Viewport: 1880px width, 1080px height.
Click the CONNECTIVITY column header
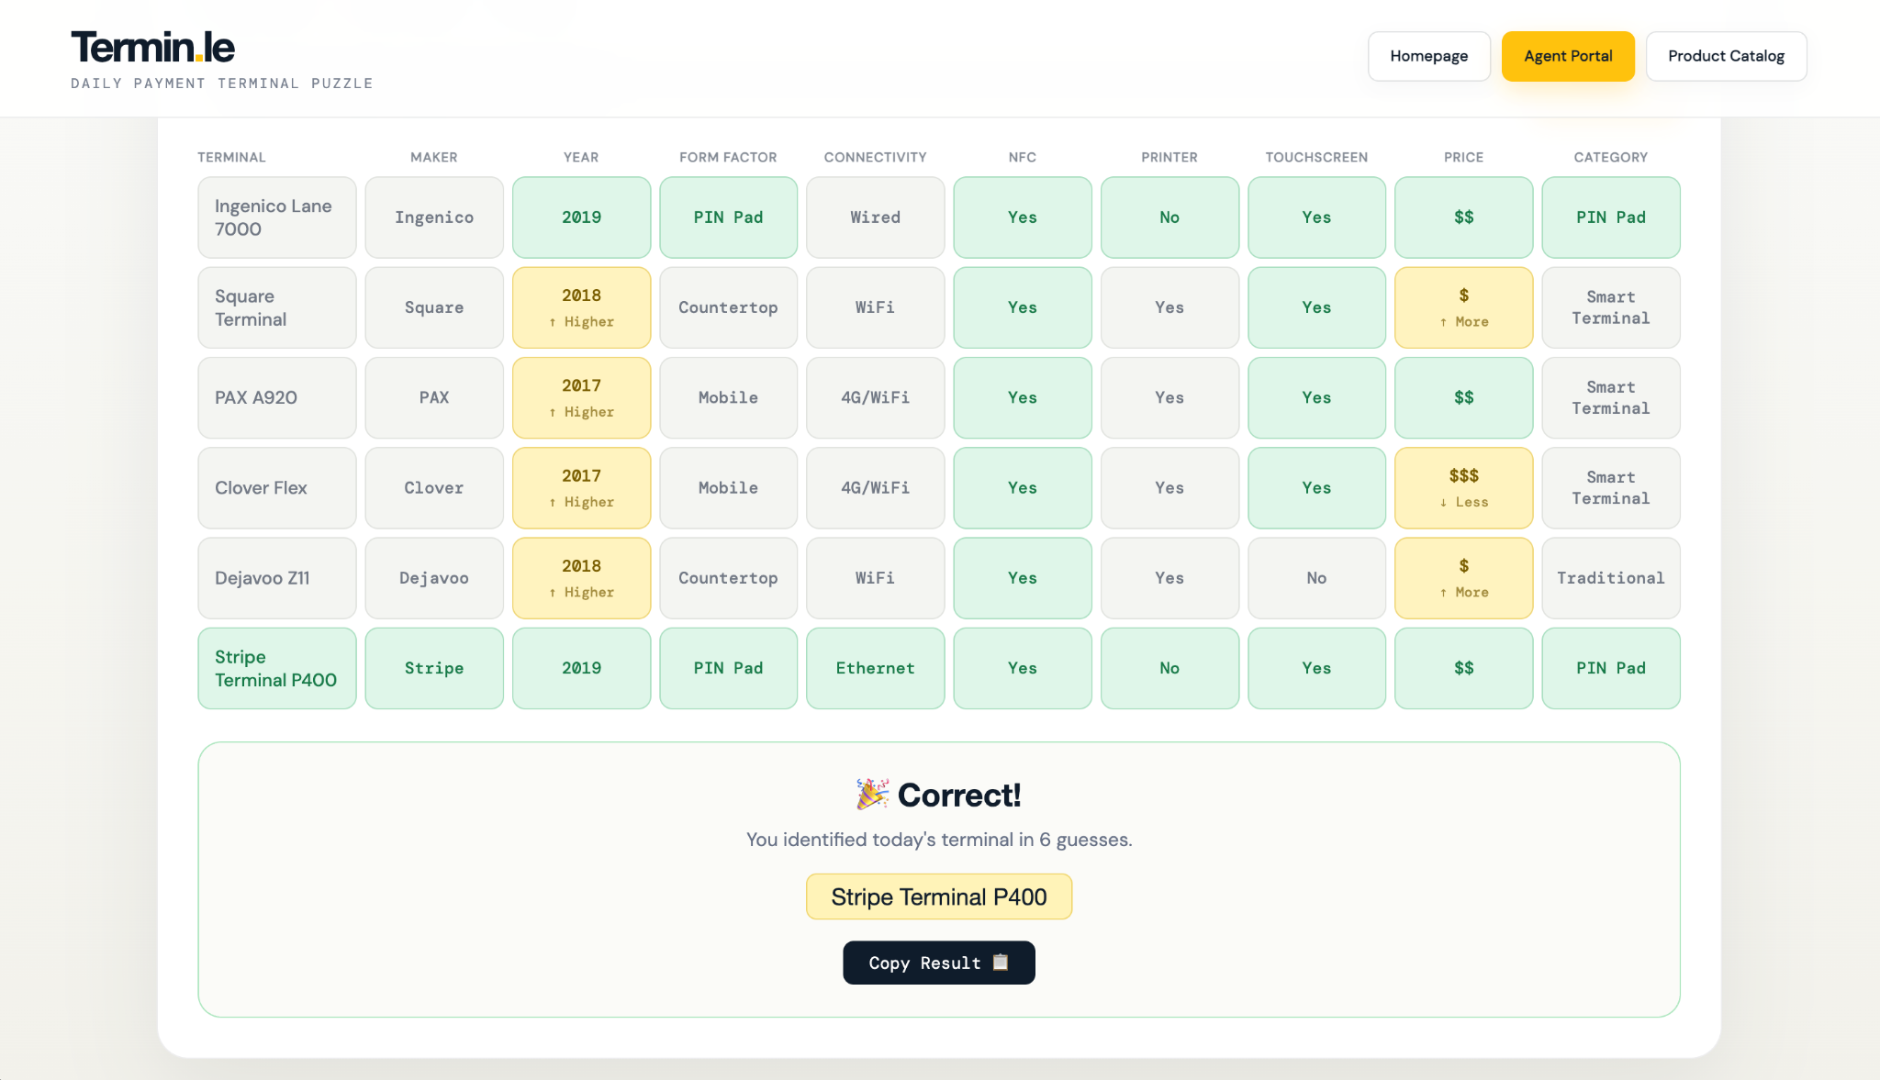click(875, 157)
